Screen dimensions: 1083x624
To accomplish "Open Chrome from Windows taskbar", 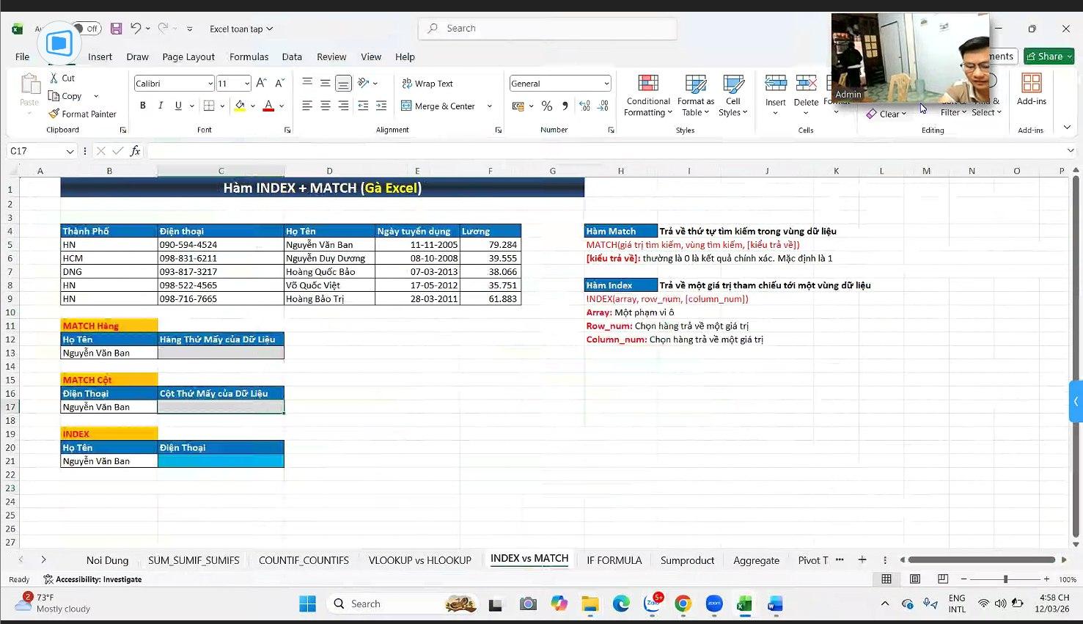I will coord(683,603).
